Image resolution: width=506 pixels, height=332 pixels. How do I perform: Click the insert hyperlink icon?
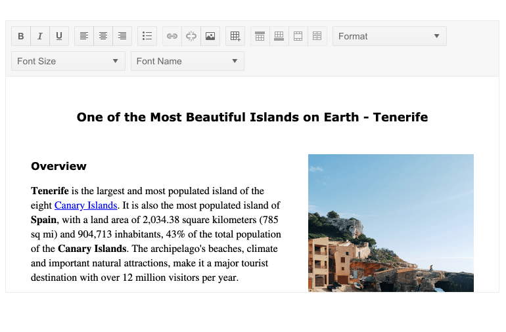(172, 36)
